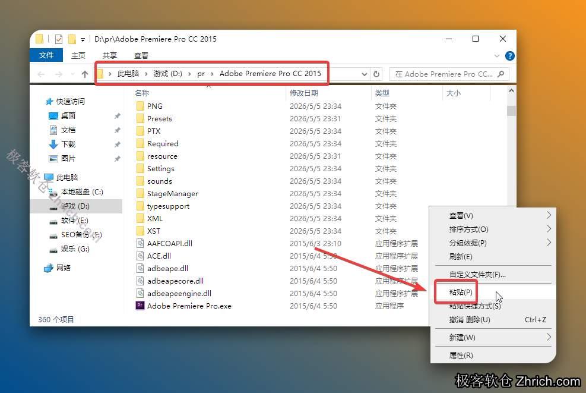Sort by 类型 column header

coord(382,93)
